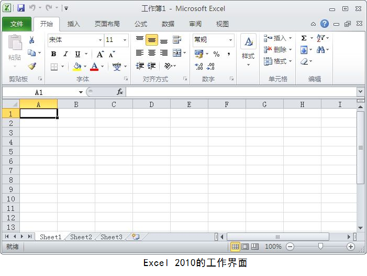367x276 pixels.
Task: Click the cell borders icon
Action: point(54,67)
